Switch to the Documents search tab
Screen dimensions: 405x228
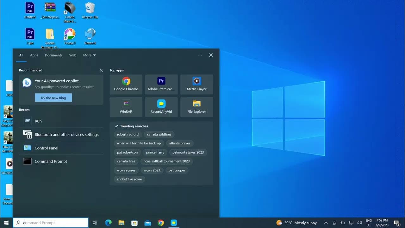(54, 55)
